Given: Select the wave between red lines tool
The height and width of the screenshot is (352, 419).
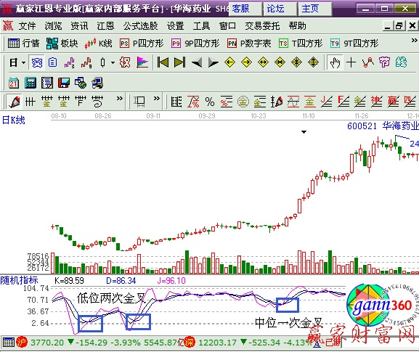Looking at the screenshot, I should click(x=293, y=102).
